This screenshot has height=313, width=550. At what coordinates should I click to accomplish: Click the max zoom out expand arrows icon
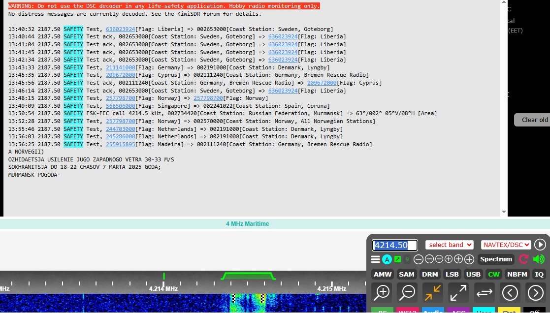[458, 292]
